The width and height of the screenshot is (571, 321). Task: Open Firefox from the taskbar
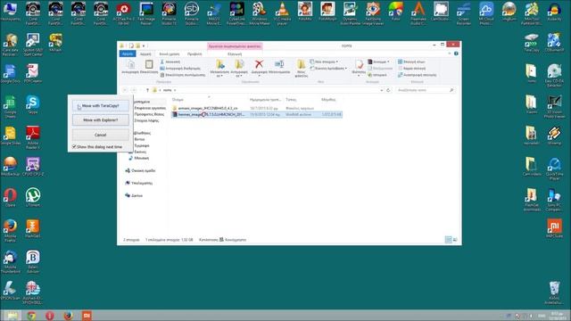(68, 315)
